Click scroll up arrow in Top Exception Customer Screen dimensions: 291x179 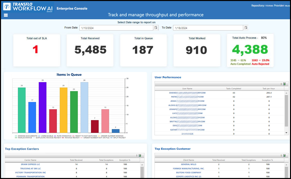pyautogui.click(x=286, y=164)
